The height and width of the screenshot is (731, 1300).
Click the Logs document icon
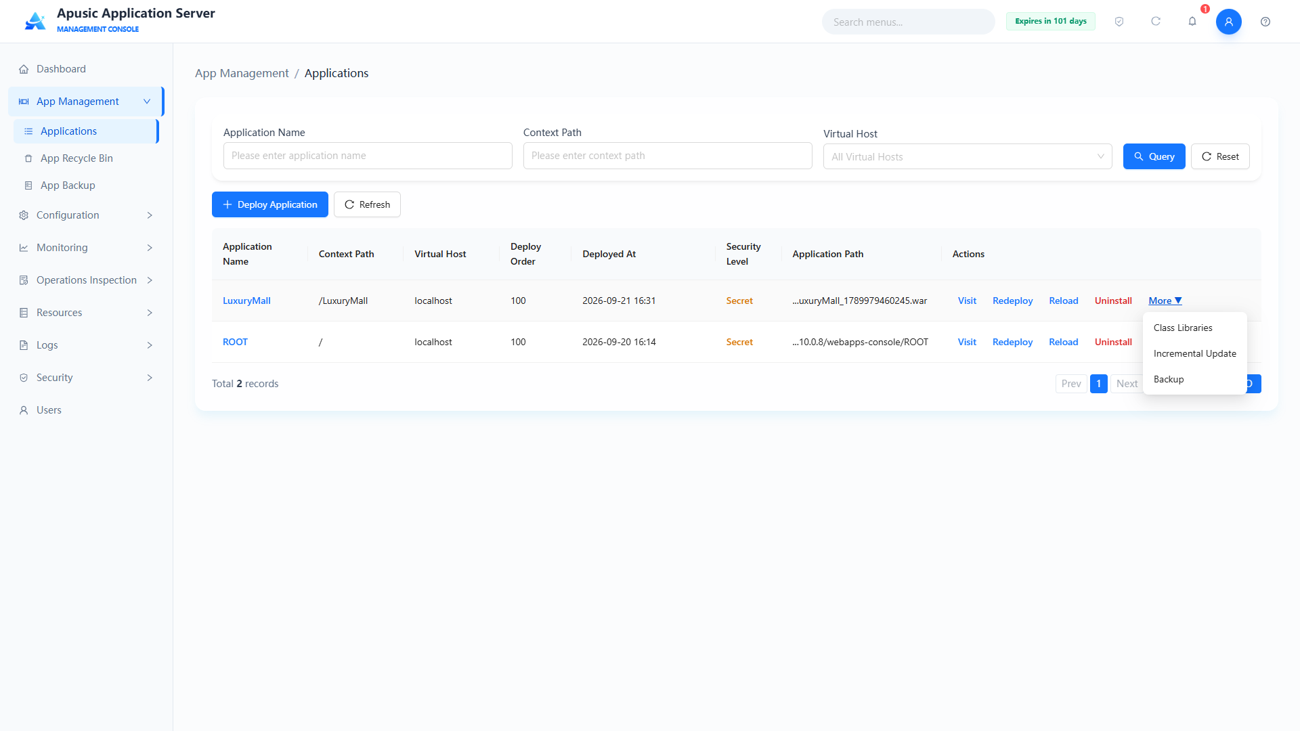[x=24, y=345]
